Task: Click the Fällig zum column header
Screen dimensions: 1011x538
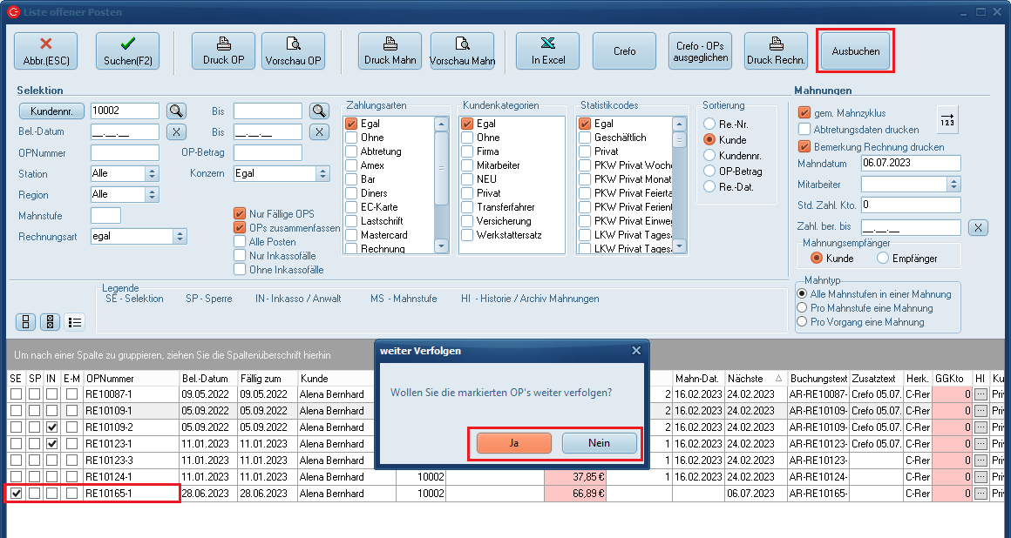Action: (265, 379)
